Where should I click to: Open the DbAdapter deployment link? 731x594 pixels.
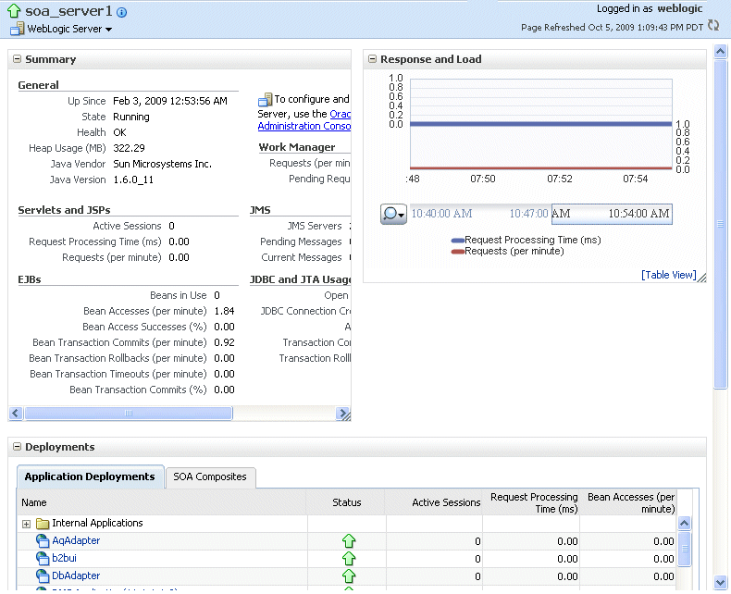click(x=76, y=575)
